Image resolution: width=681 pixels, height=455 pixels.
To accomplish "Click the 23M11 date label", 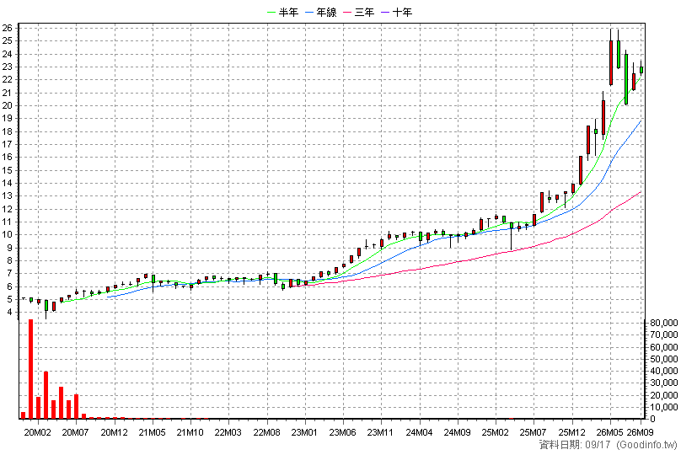I will tap(381, 432).
